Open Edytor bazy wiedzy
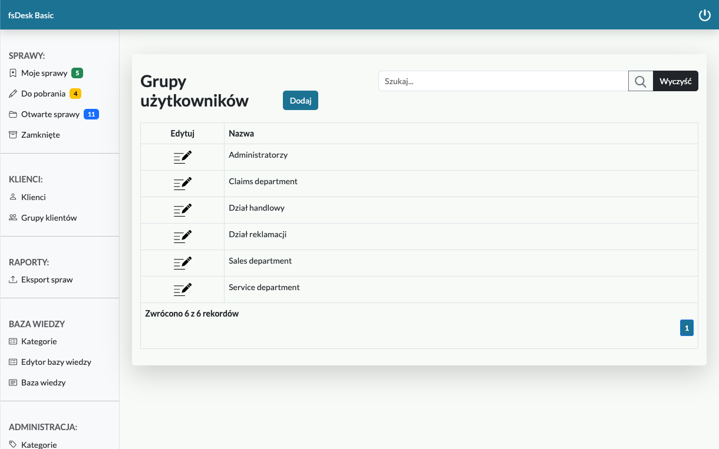 (56, 362)
